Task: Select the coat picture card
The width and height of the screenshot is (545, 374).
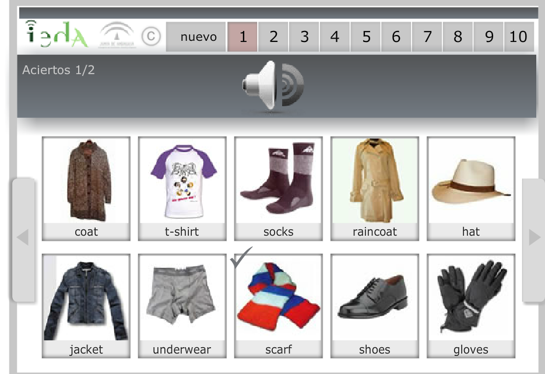Action: click(x=86, y=188)
